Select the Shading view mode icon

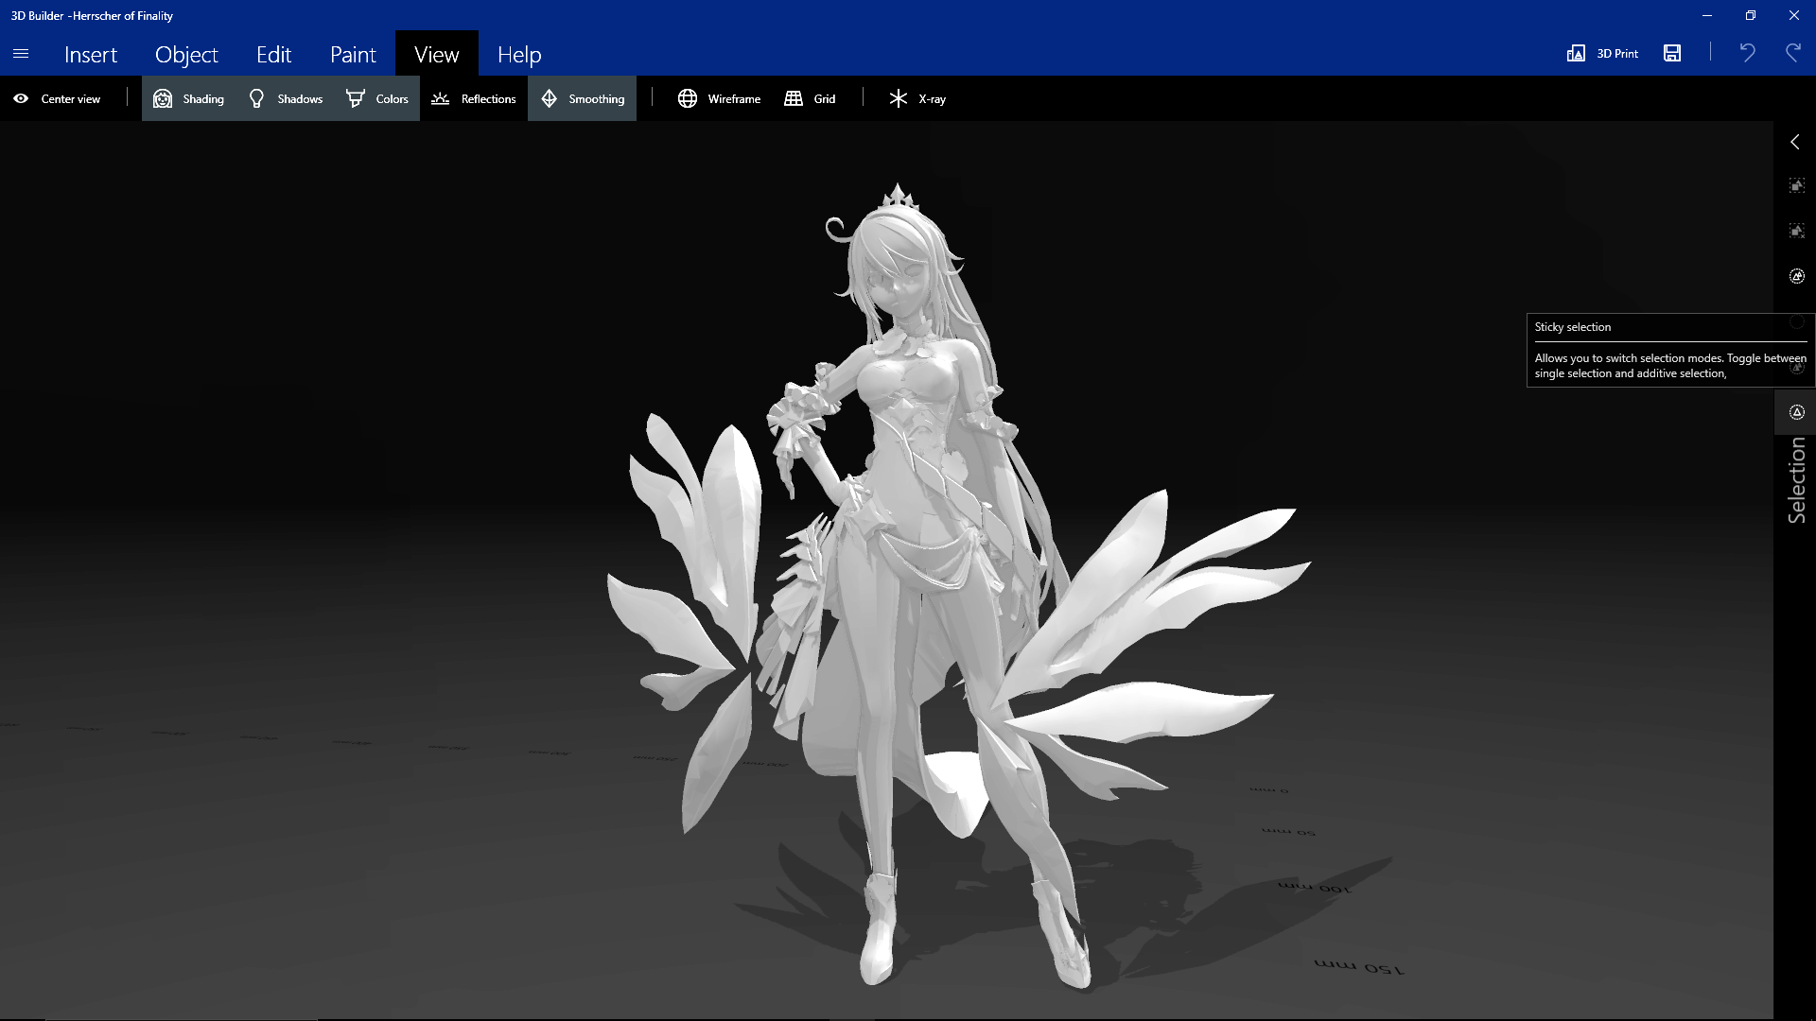pos(163,98)
